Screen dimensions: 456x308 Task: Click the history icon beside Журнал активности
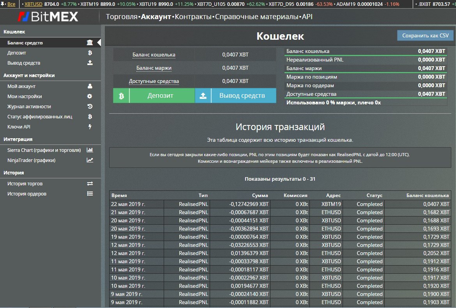[x=90, y=106]
